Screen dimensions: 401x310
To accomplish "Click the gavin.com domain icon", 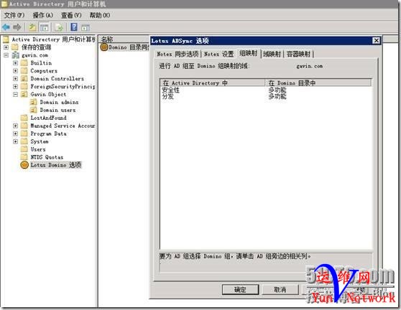I will tap(15, 55).
